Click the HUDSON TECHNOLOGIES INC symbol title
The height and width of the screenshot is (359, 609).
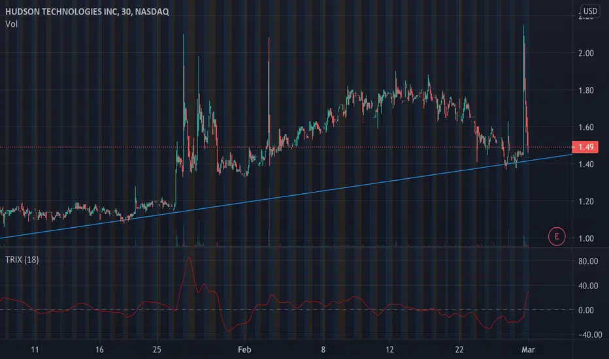click(x=87, y=12)
